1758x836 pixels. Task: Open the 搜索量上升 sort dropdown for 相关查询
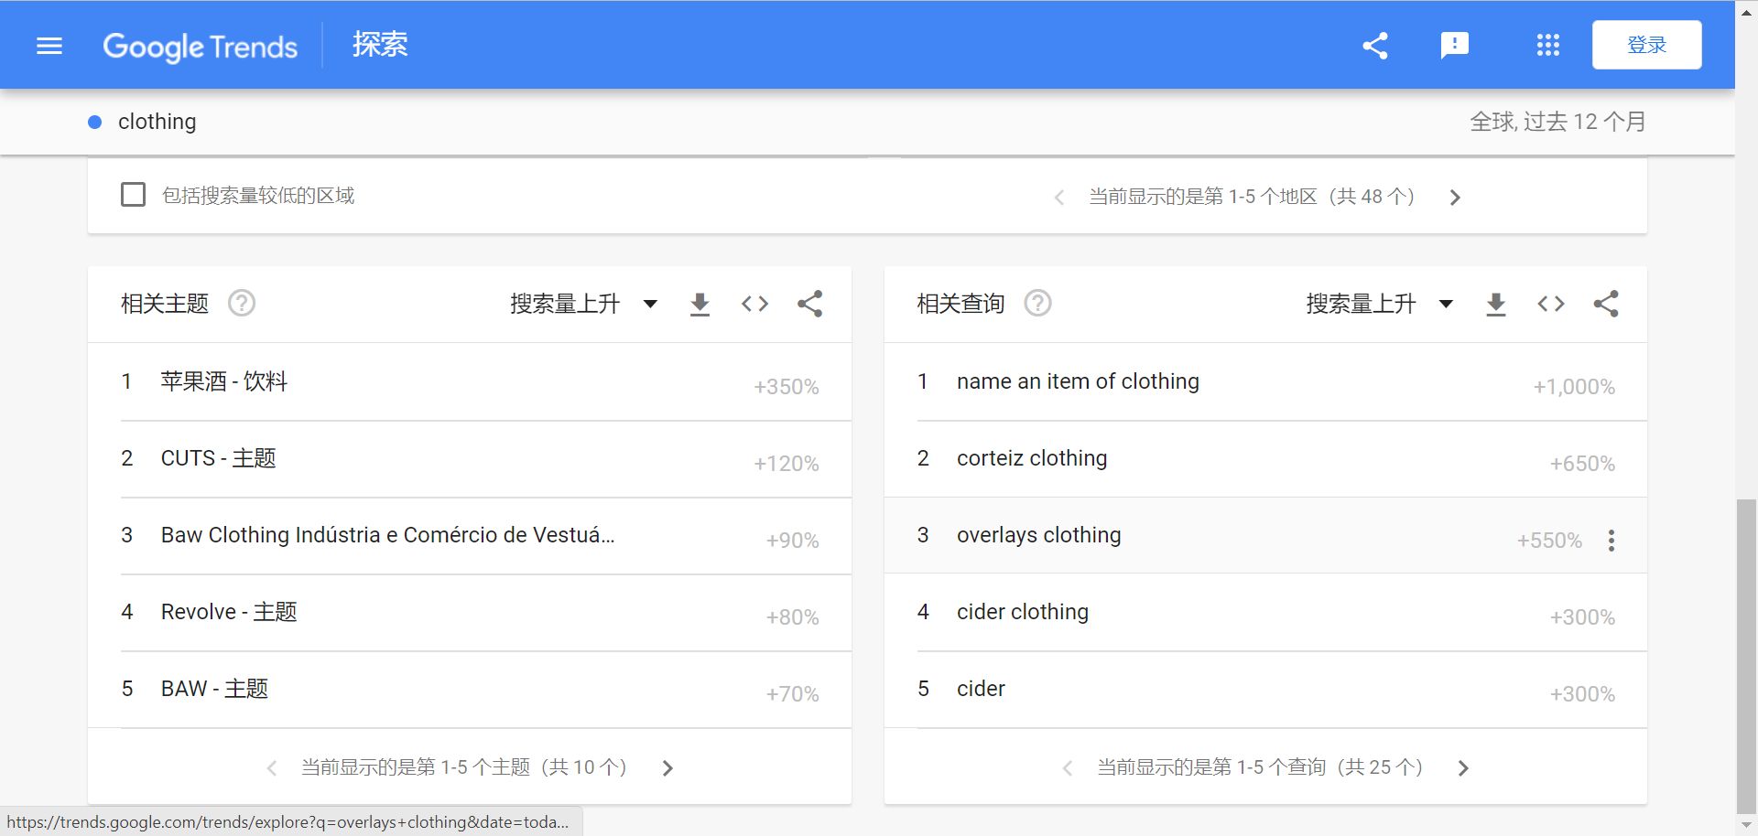(1446, 304)
